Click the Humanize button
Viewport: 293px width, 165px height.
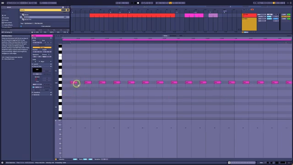(x=47, y=87)
